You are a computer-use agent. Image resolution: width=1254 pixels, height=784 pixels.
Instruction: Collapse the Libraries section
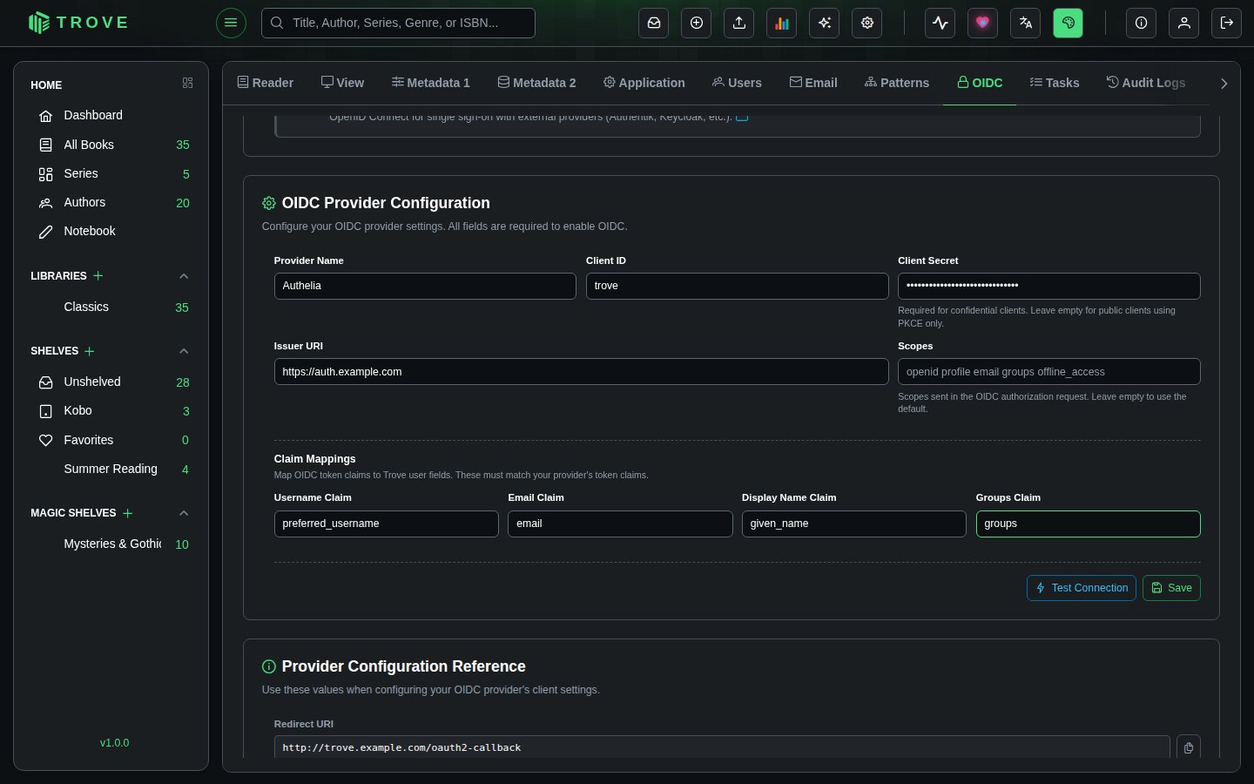(184, 276)
